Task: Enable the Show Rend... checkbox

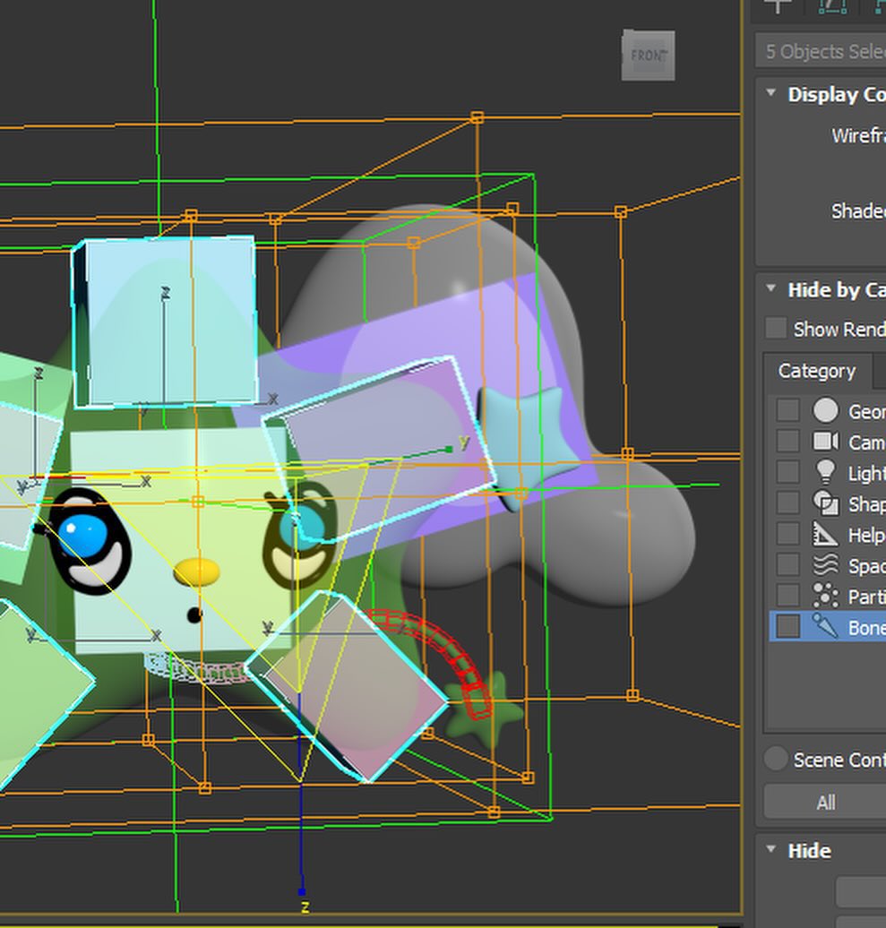Action: click(x=776, y=328)
